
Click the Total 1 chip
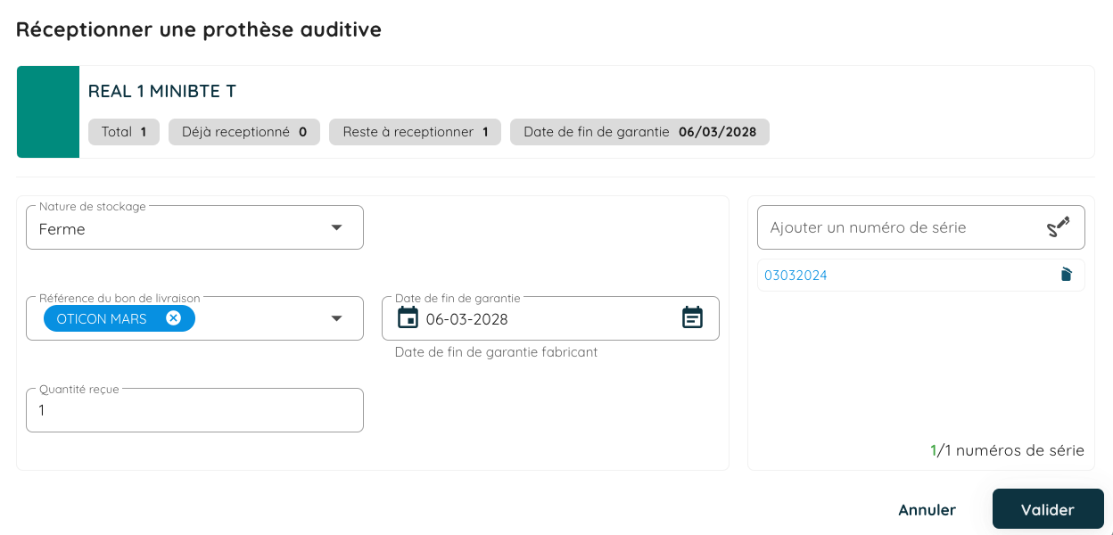(x=123, y=131)
